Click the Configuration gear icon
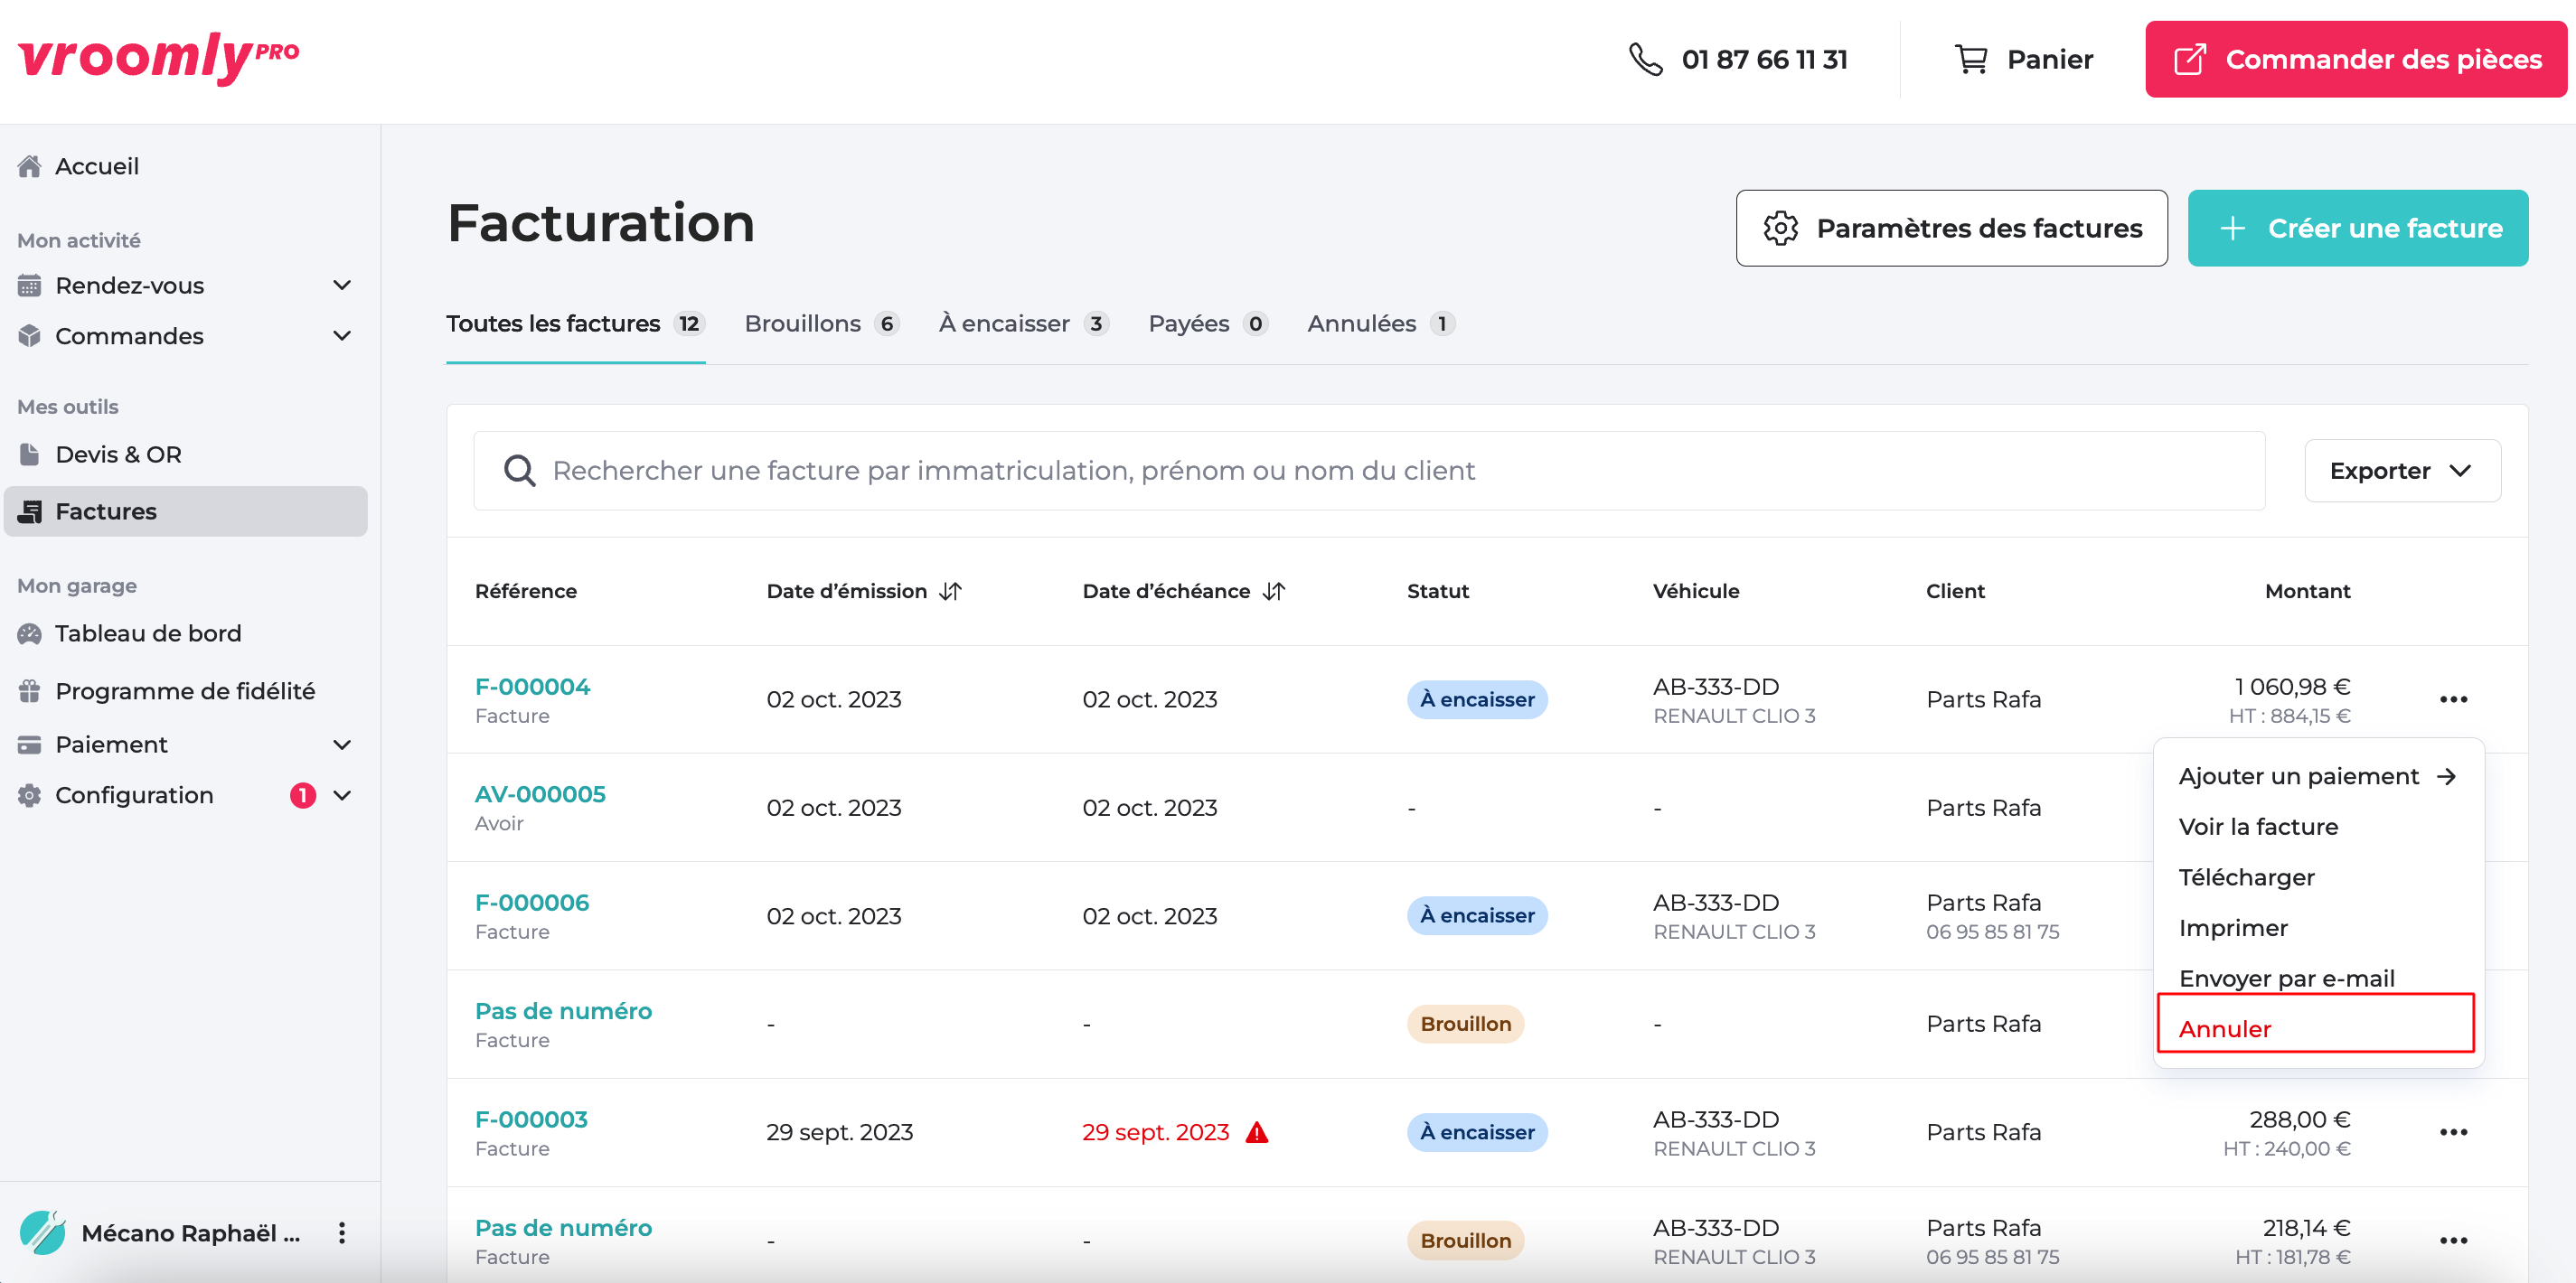Viewport: 2576px width, 1283px height. pos(30,796)
